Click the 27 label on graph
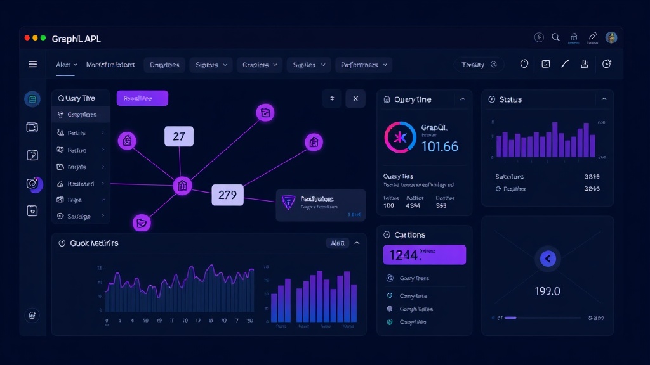 [178, 137]
